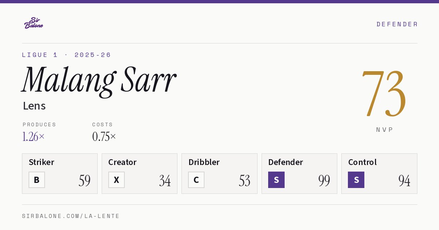439x230 pixels.
Task: Click the NVP label under the rating
Action: coord(385,130)
